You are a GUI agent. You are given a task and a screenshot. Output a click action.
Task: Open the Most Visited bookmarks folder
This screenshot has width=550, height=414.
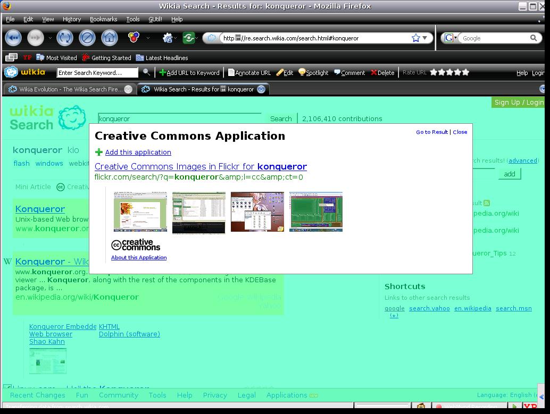tap(56, 58)
